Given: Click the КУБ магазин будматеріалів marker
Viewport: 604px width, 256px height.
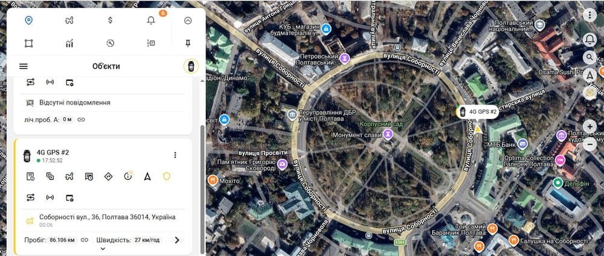Looking at the screenshot, I should 326,28.
